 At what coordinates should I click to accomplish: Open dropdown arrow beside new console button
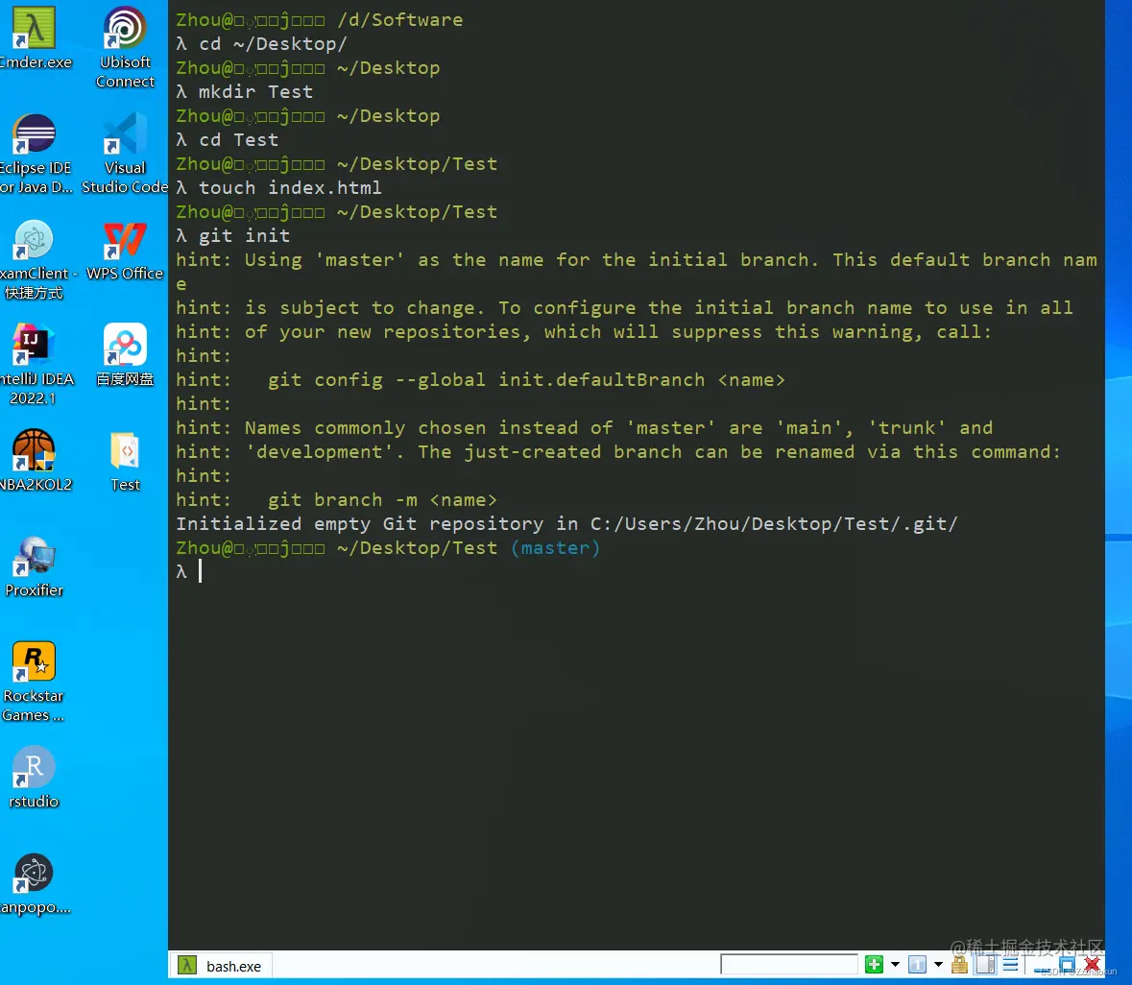pyautogui.click(x=895, y=965)
